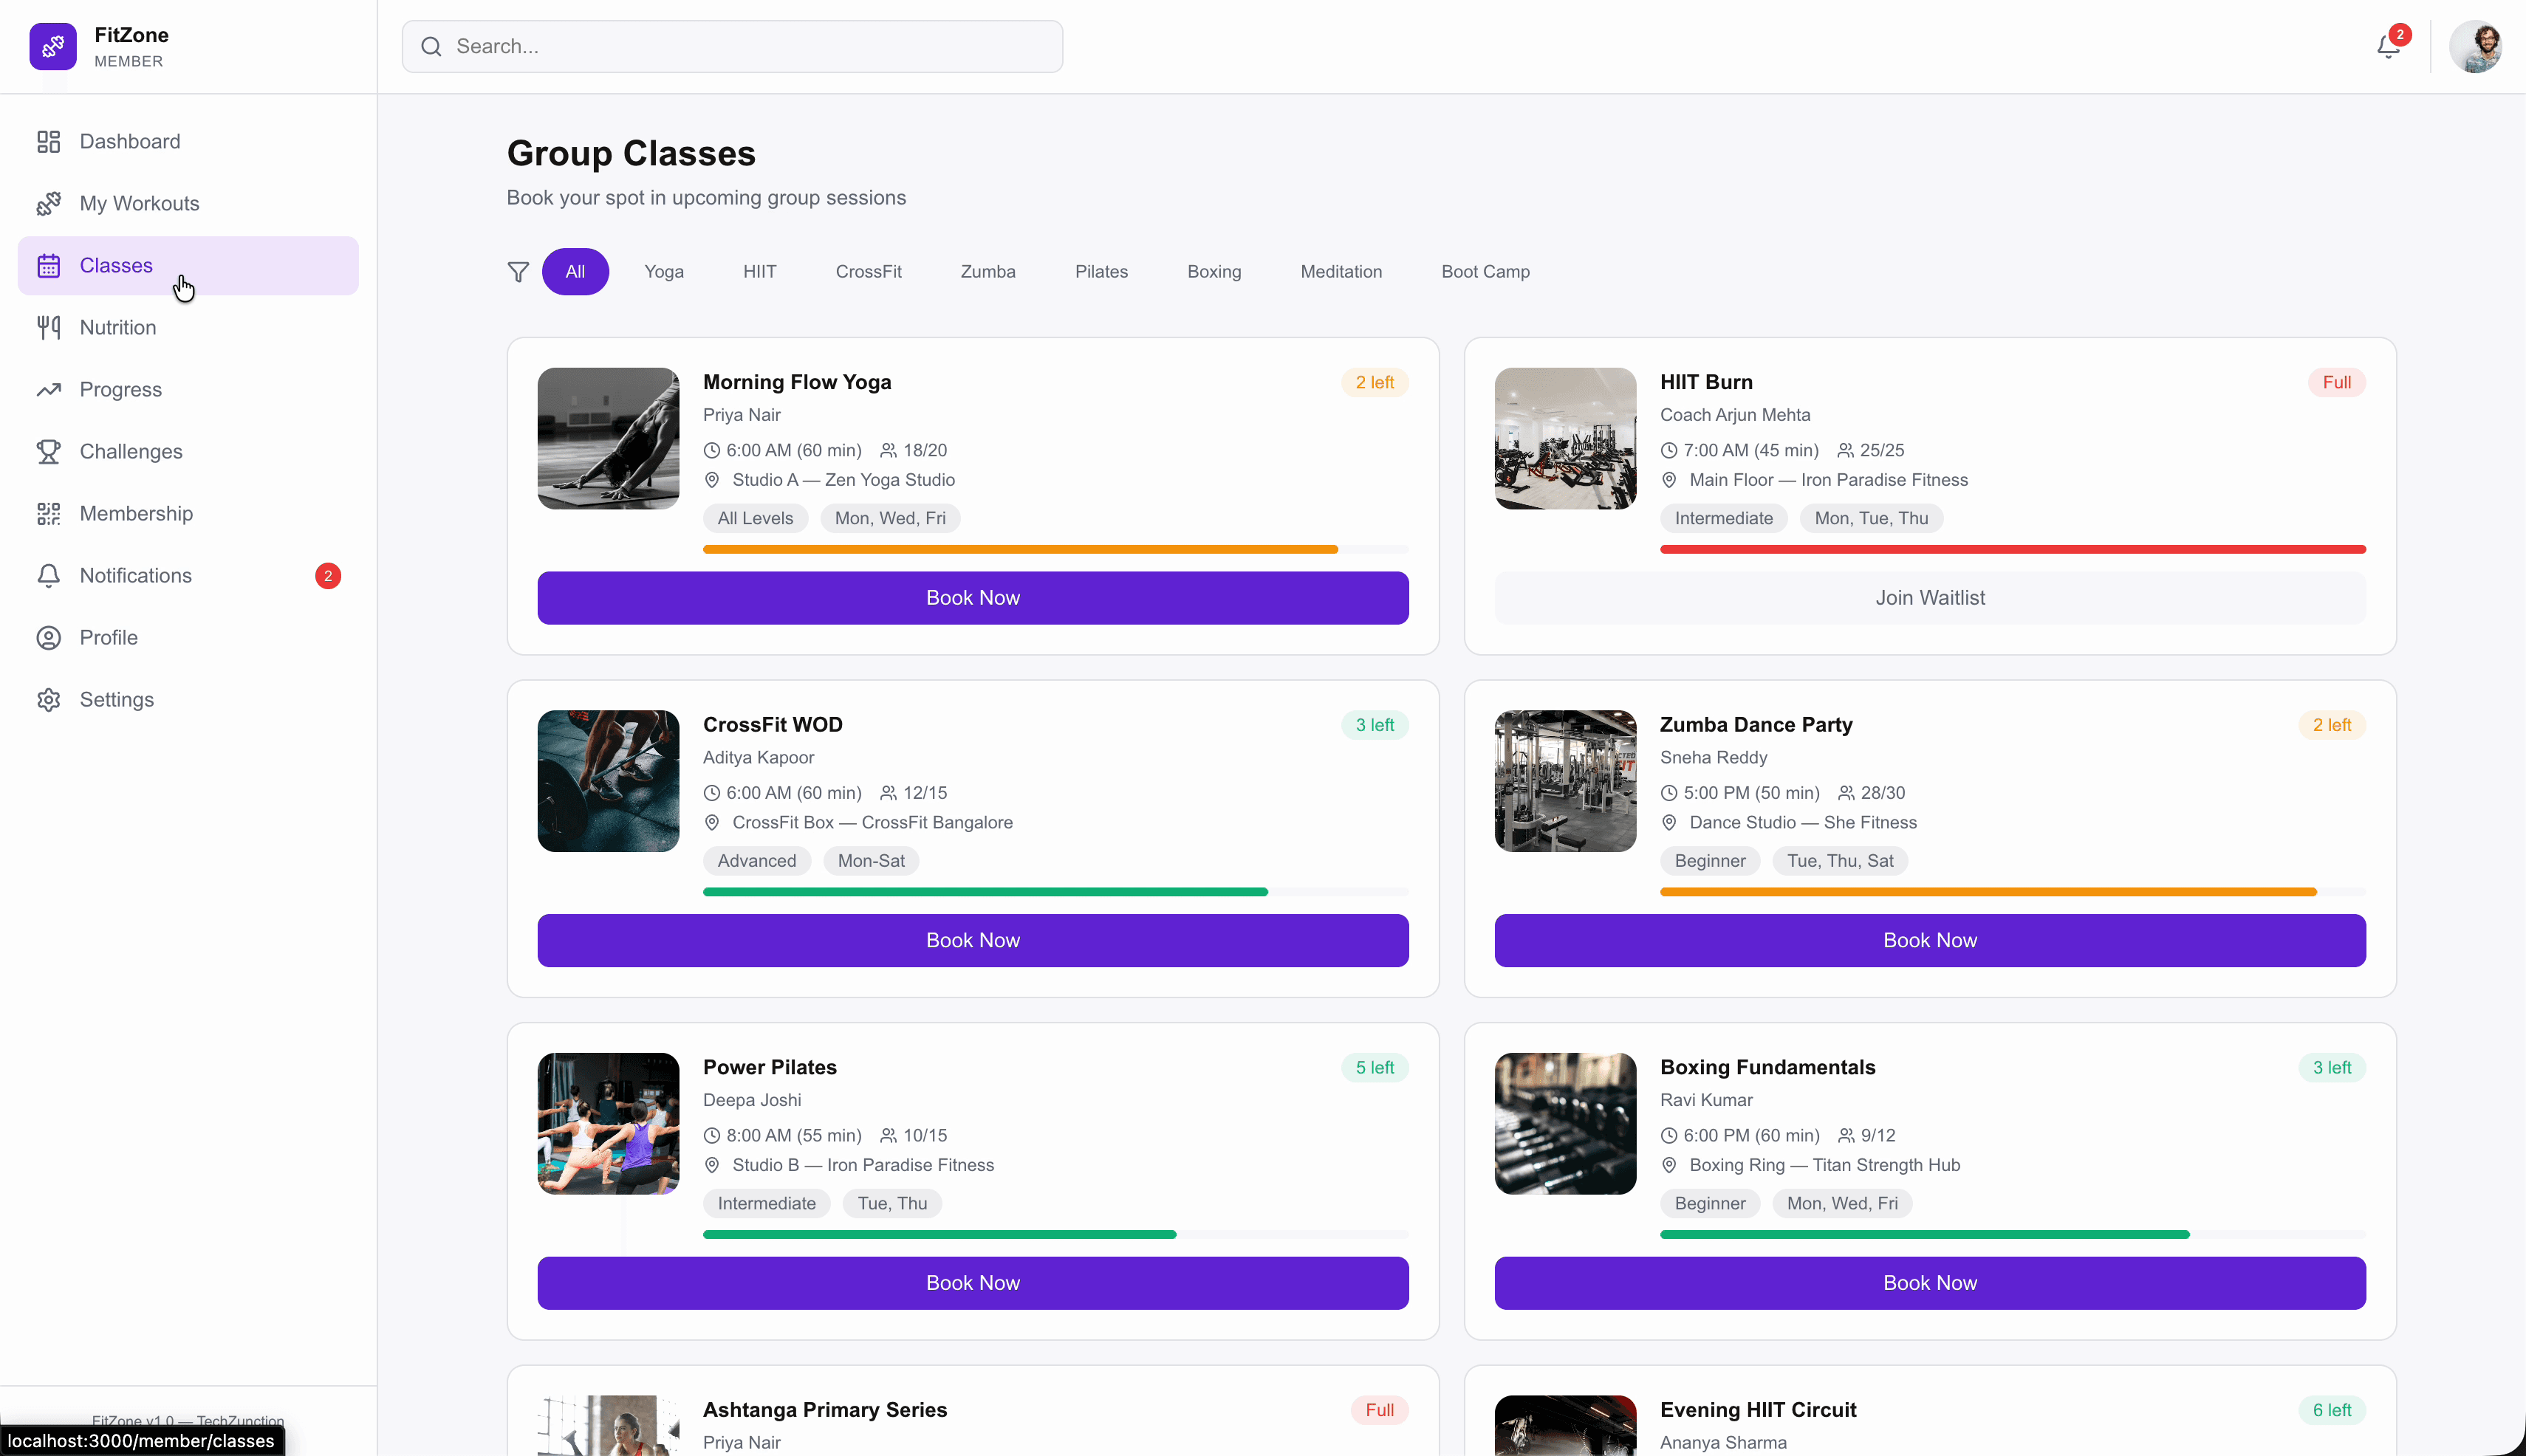This screenshot has width=2526, height=1456.
Task: Click the Notifications bell in the top bar
Action: [2387, 46]
